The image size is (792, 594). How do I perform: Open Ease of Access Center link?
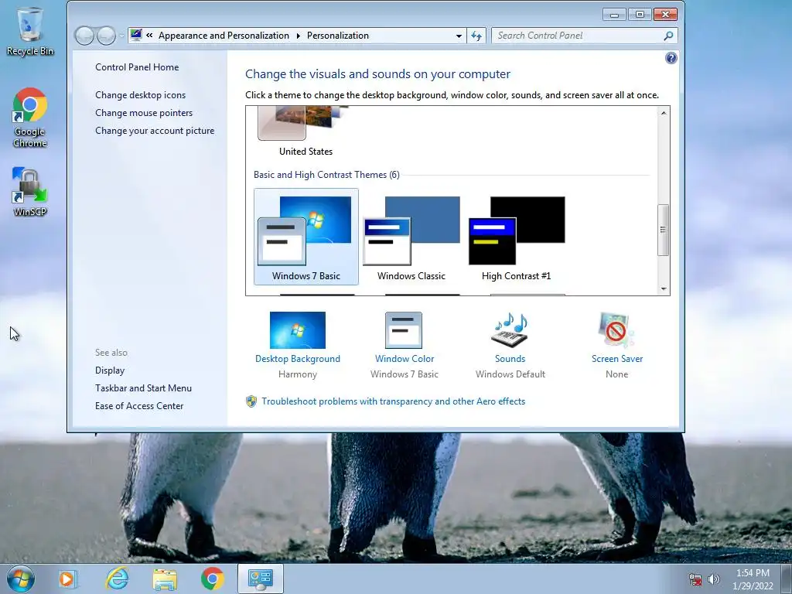coord(139,405)
